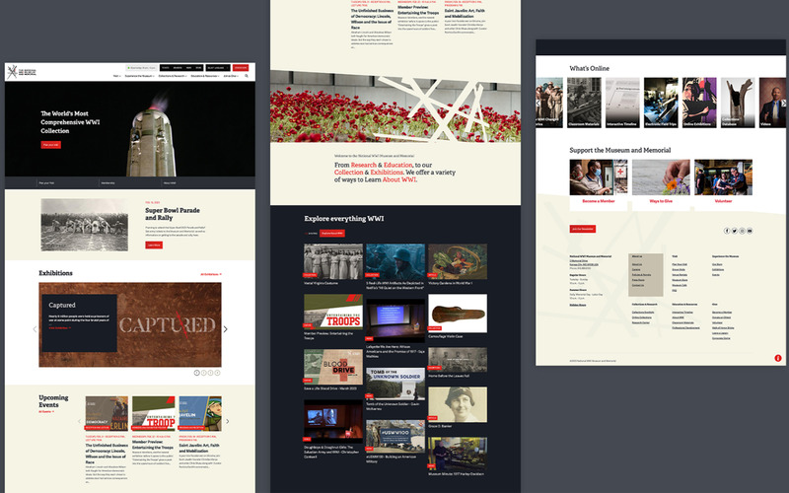
Task: Open the Tomb of the Unknown Soldier tile
Action: 395,384
